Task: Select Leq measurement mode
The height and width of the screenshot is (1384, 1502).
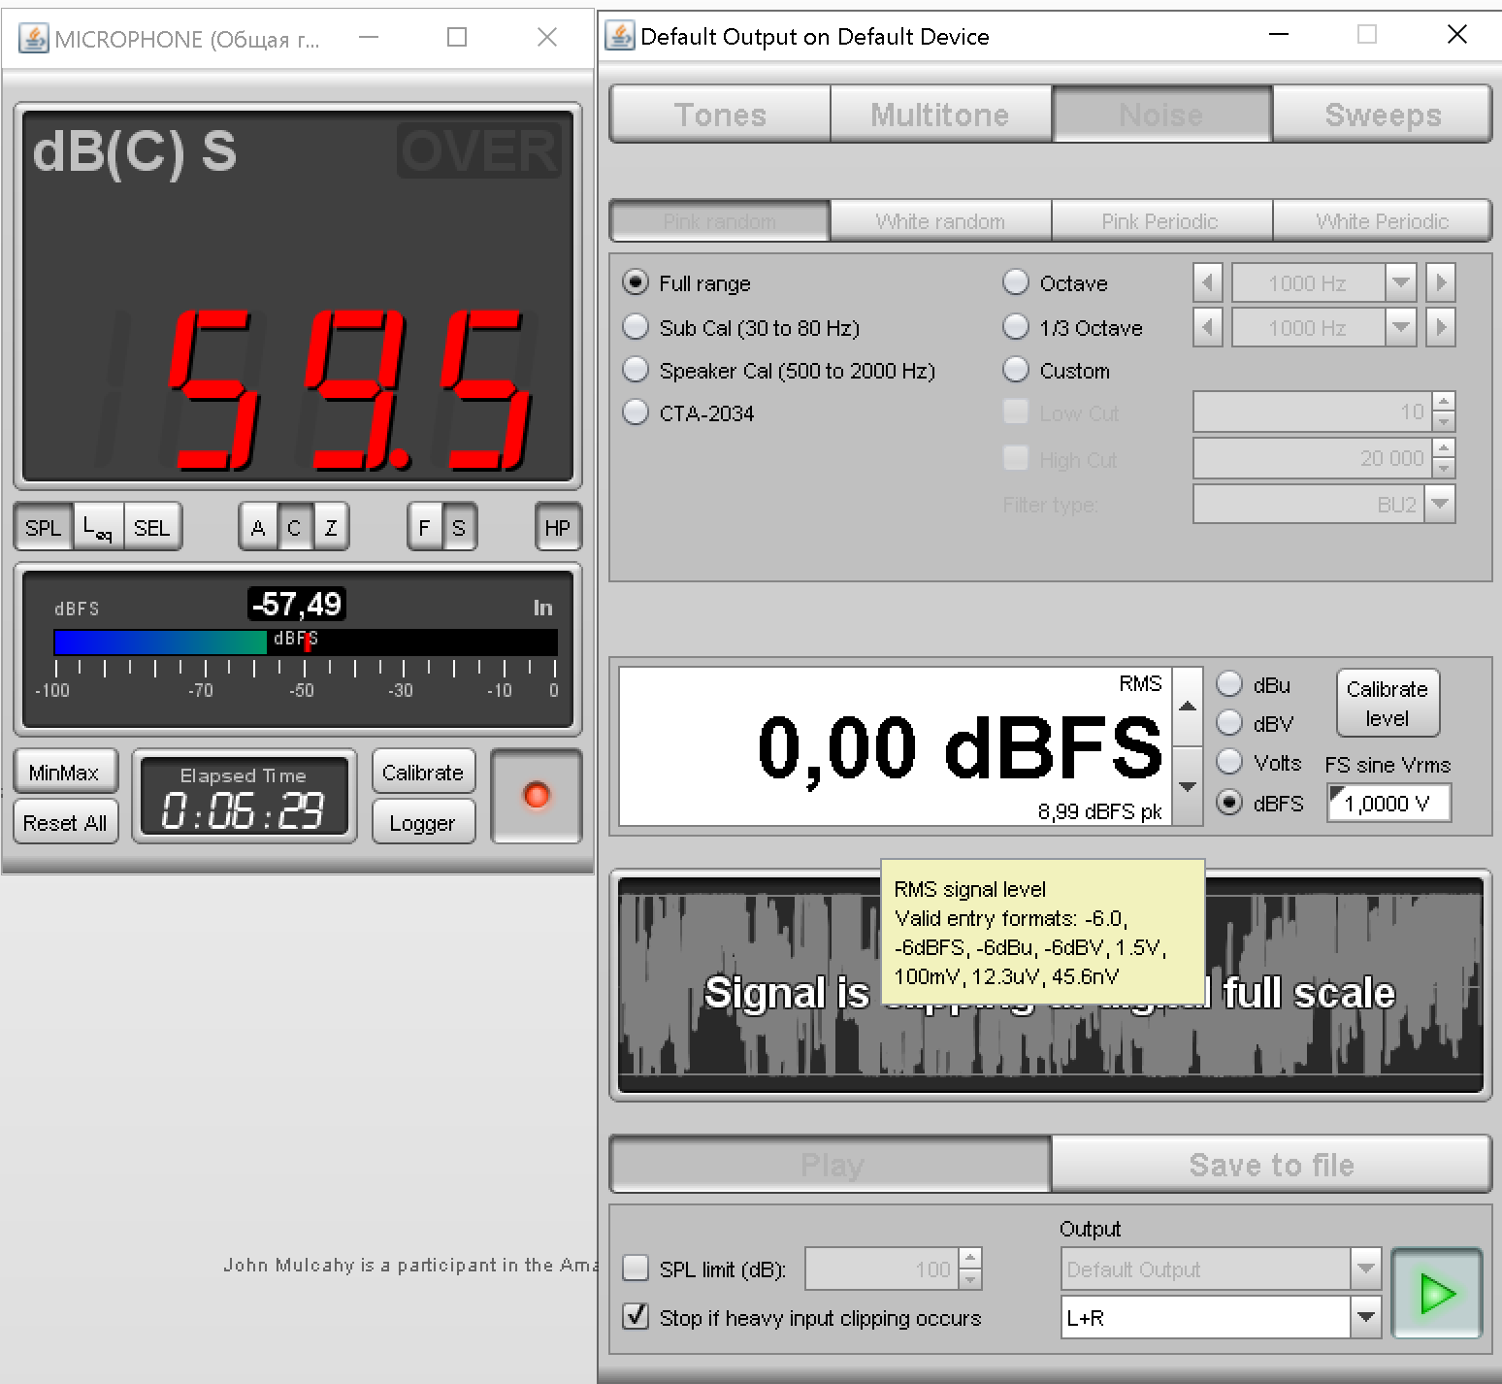Action: point(97,528)
